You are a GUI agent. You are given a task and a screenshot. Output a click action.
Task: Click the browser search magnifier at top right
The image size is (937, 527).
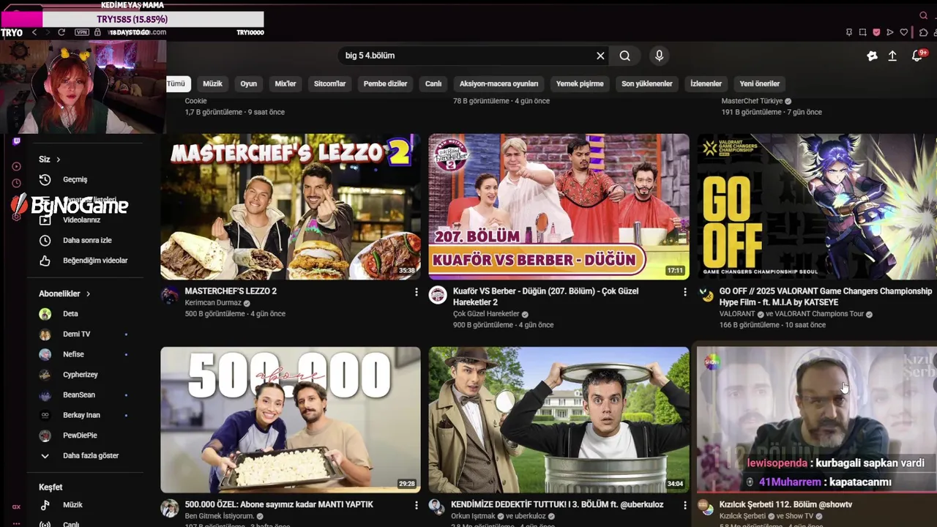pyautogui.click(x=923, y=15)
